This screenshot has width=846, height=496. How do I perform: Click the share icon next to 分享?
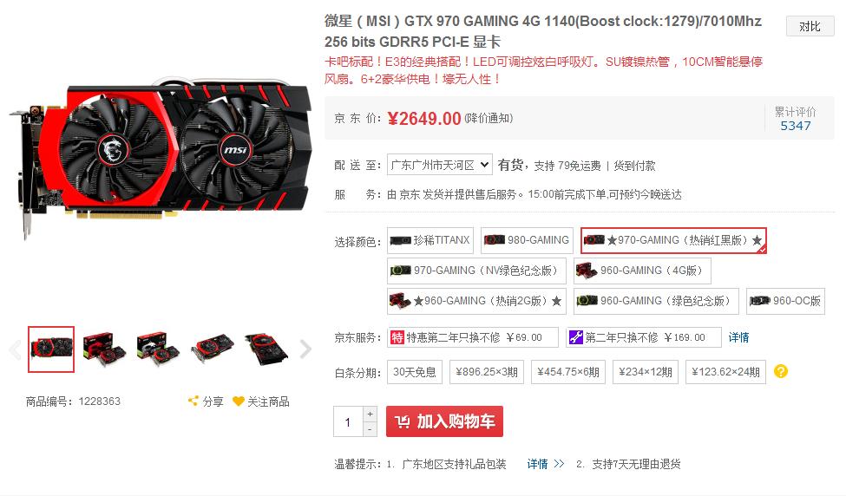[193, 401]
